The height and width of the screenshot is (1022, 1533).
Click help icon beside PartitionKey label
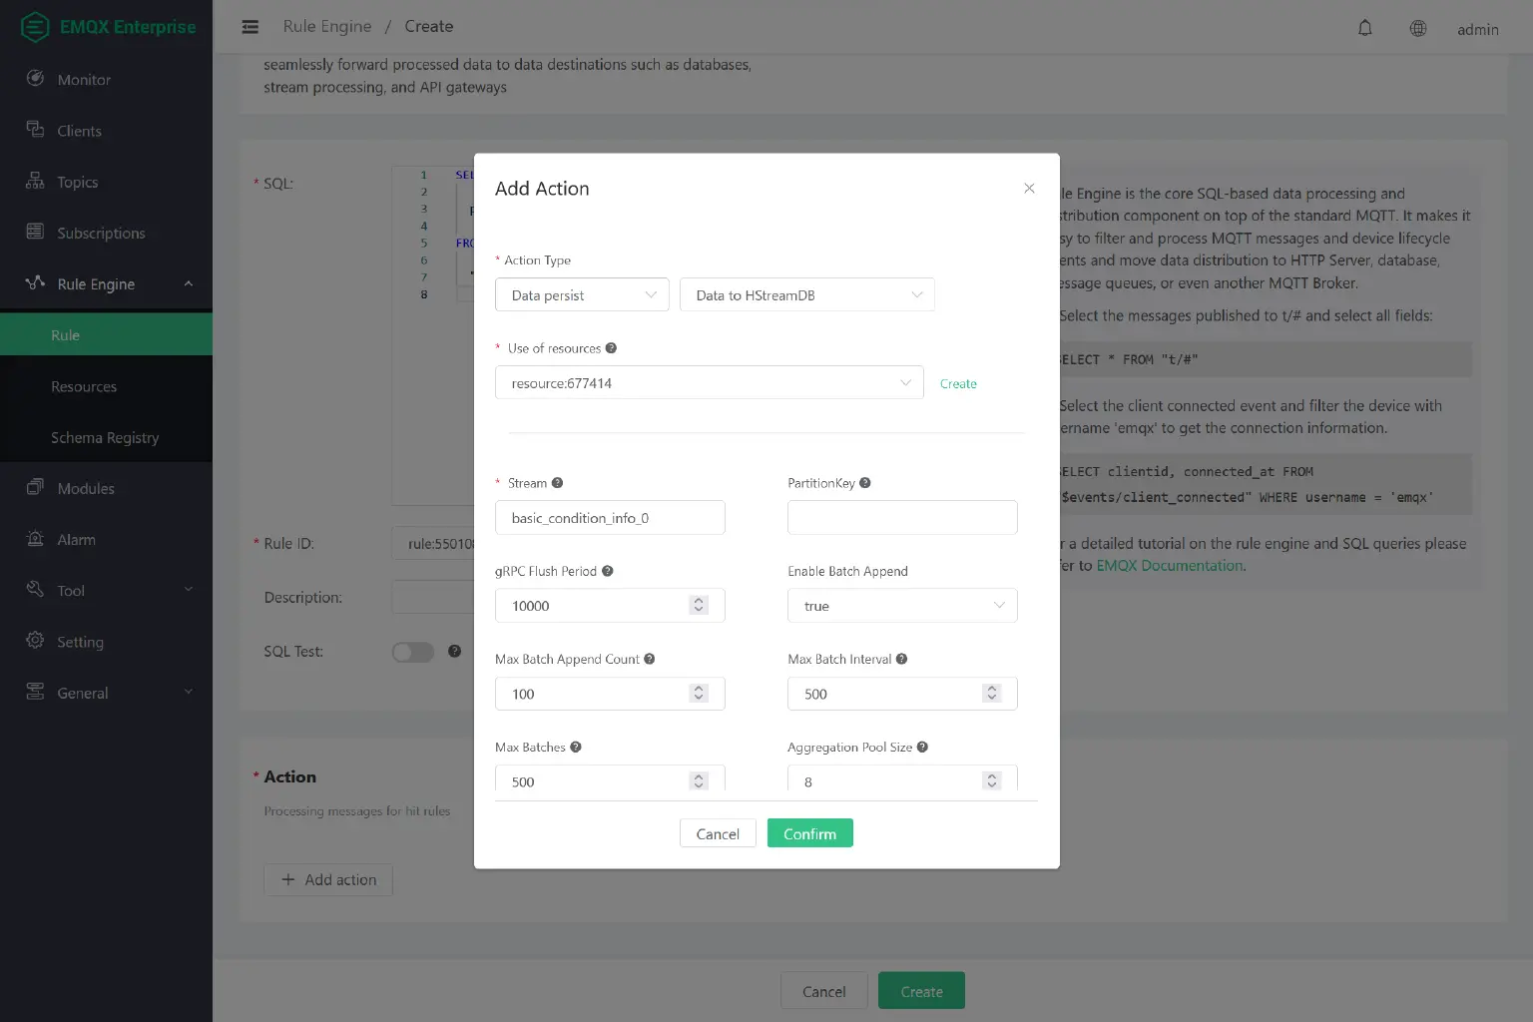pos(864,483)
